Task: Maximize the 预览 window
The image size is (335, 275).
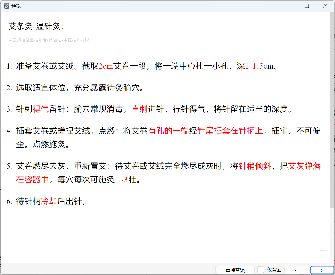Action: point(307,6)
